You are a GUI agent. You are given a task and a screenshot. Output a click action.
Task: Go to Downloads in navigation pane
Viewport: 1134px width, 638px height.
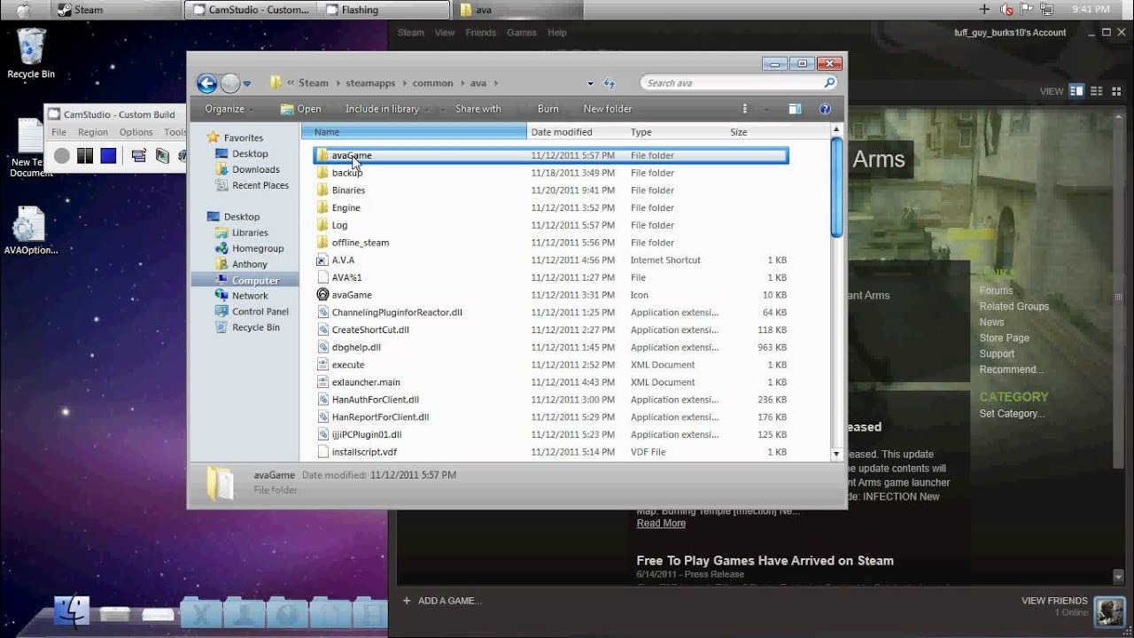(x=255, y=169)
